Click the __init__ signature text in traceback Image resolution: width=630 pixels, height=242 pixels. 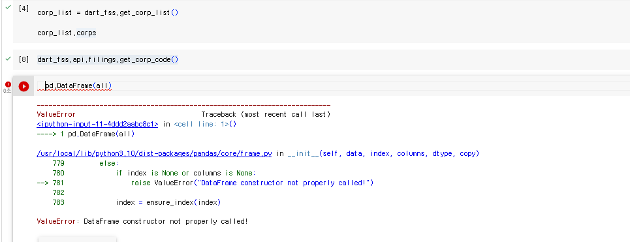(383, 153)
